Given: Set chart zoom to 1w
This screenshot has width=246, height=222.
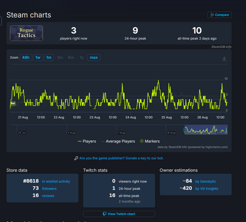Looking at the screenshot, I should pos(38,58).
